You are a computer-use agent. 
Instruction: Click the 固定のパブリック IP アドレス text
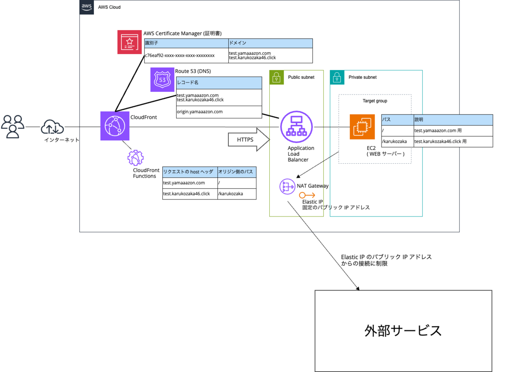336,208
